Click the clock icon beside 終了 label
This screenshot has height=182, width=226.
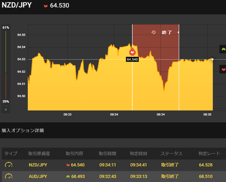coord(153,32)
